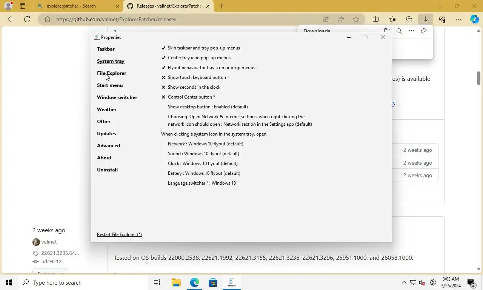Open the Other section in Properties

(104, 122)
